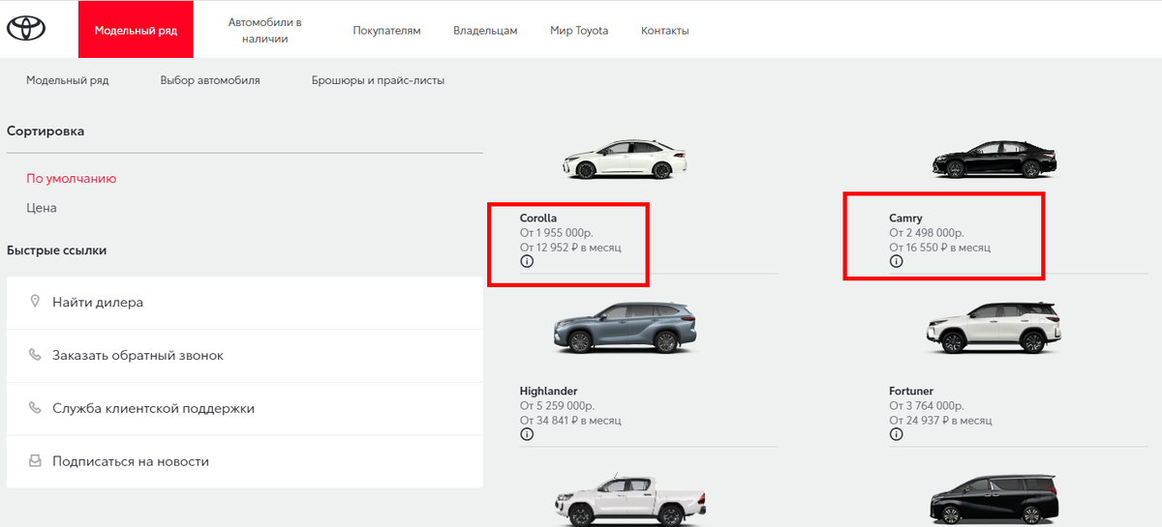Click the map pin icon beside Найти дилера
Screen dimensions: 1162x527
[x=35, y=302]
